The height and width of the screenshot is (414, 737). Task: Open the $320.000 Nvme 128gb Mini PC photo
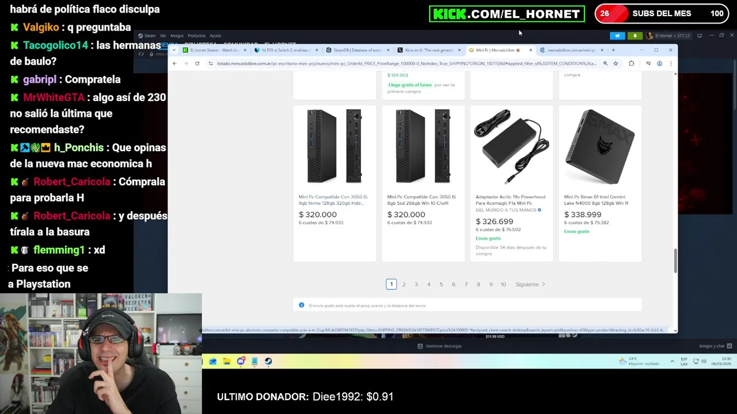point(335,147)
